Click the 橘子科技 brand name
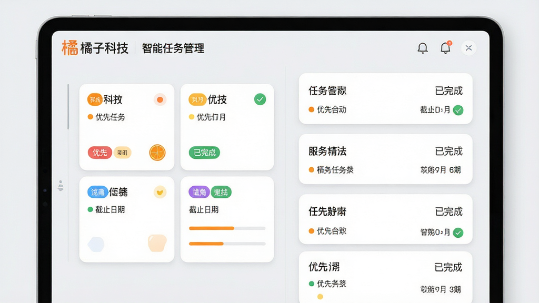 pos(104,48)
